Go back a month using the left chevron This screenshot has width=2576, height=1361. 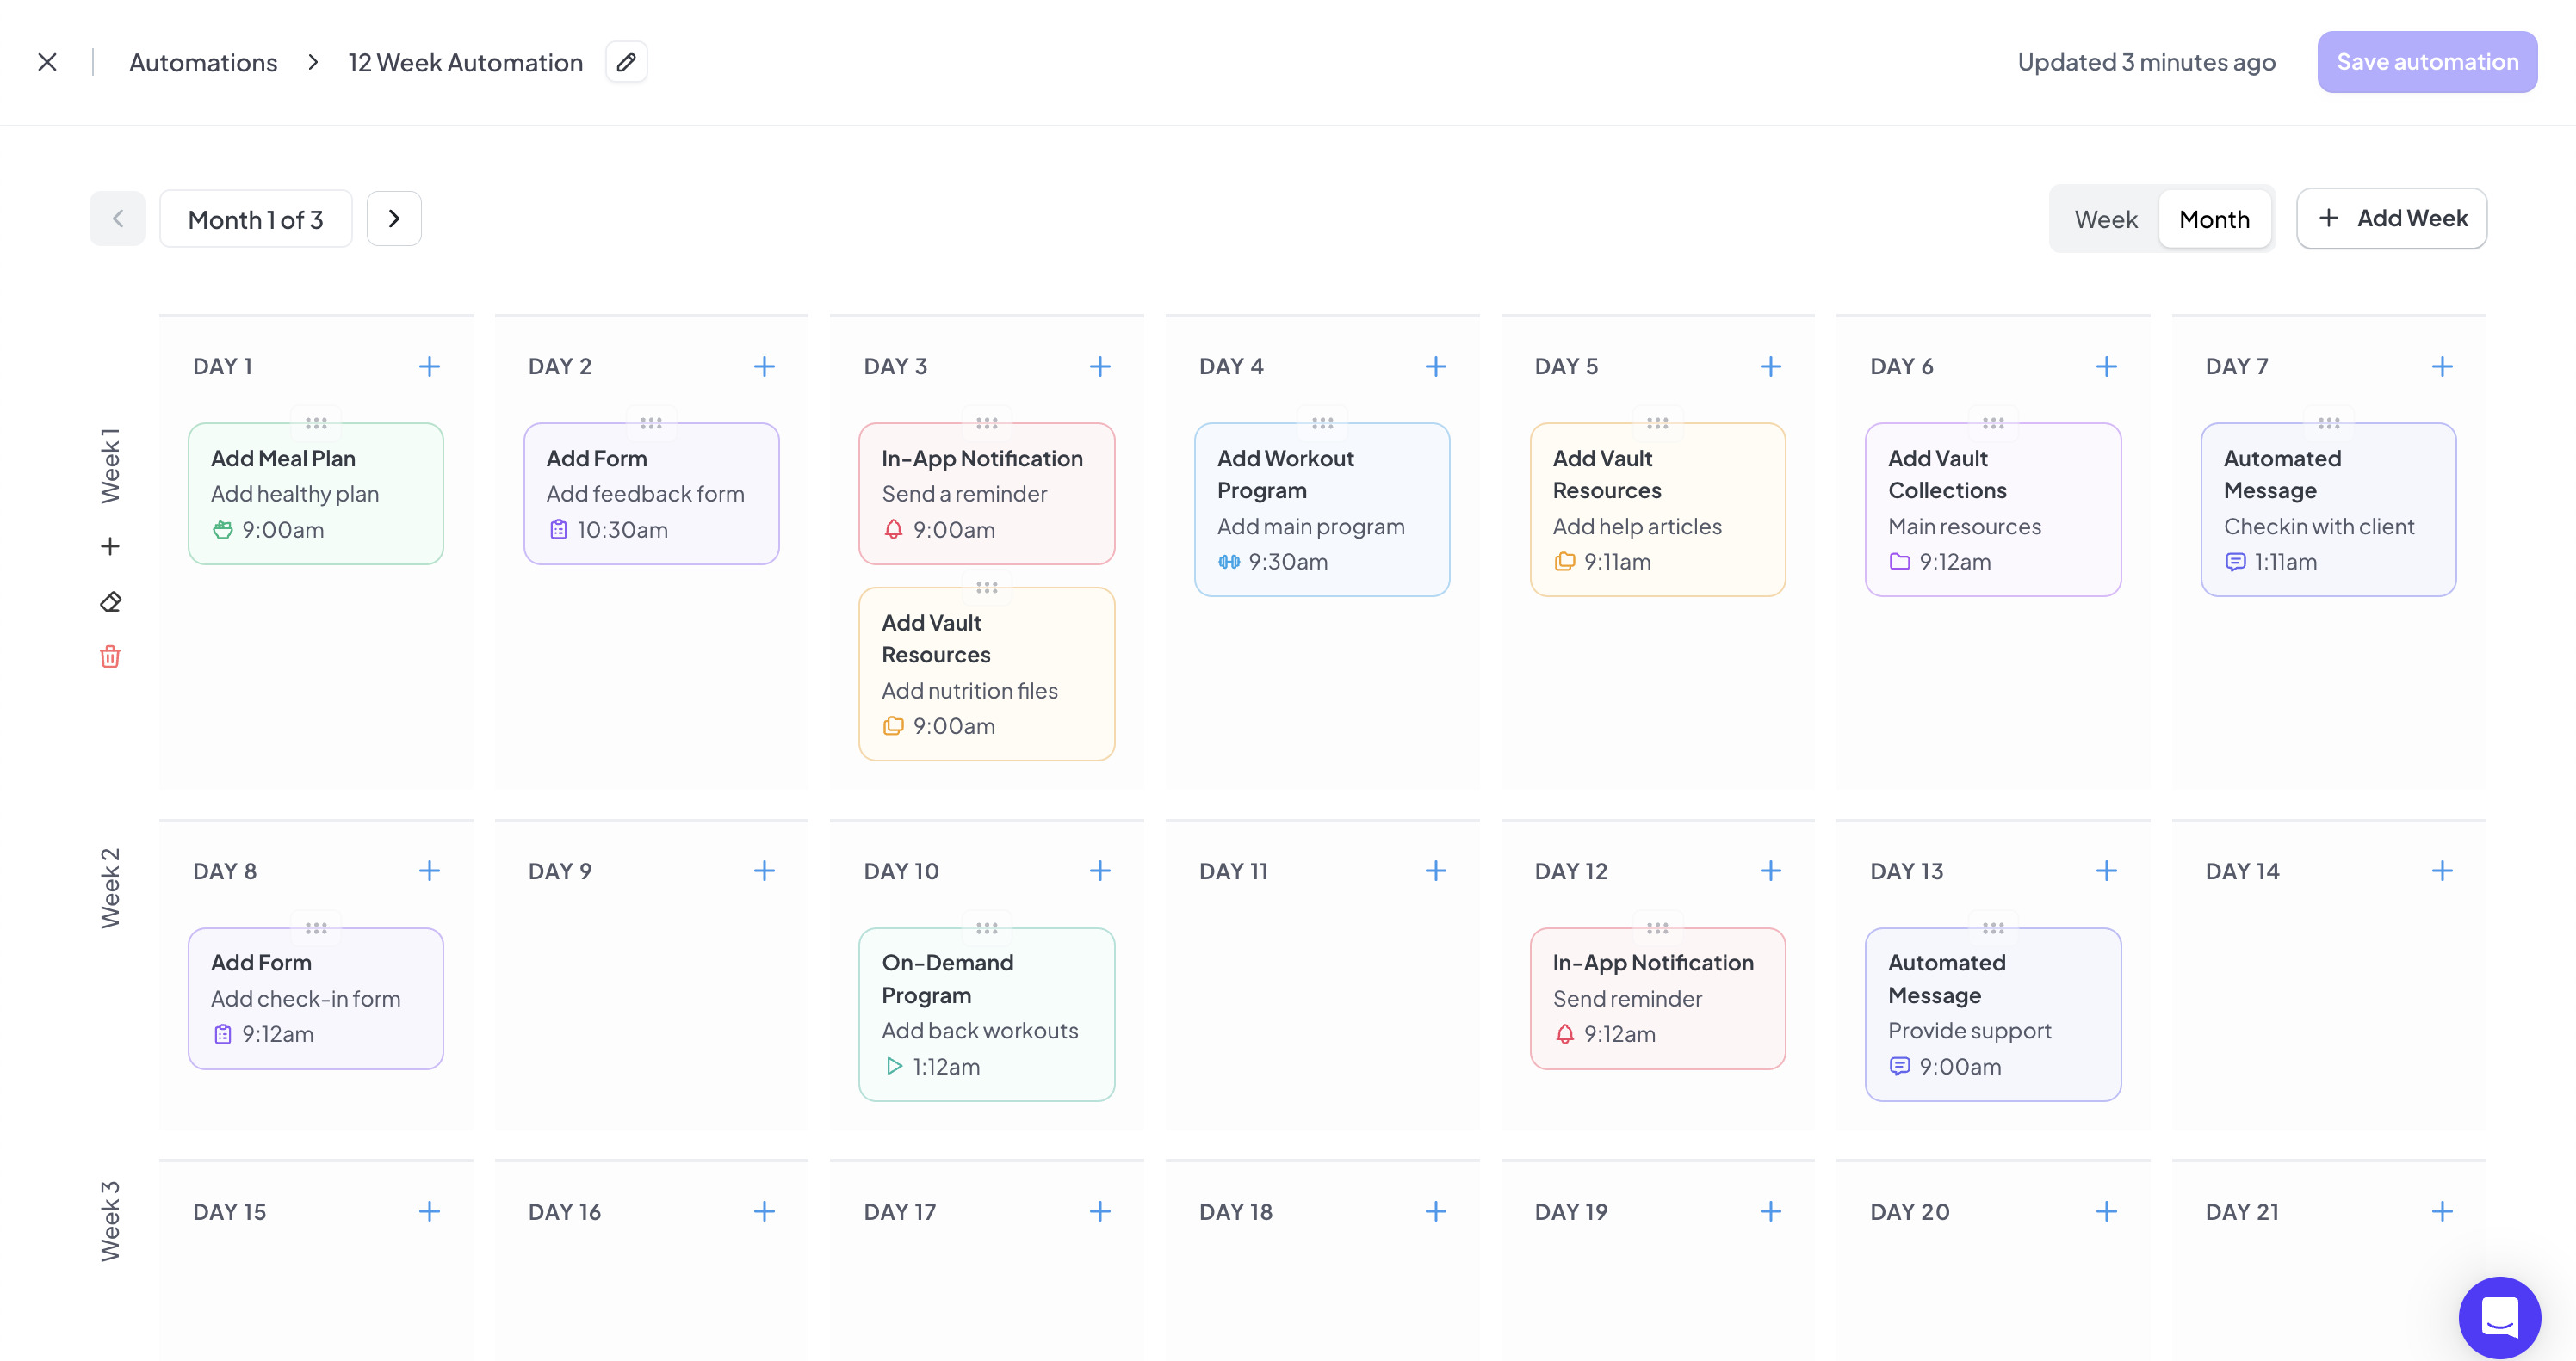[116, 218]
